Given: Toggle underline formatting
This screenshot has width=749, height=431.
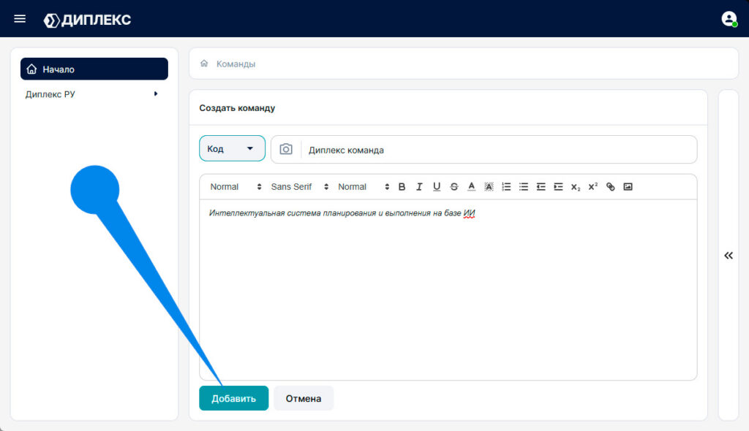Looking at the screenshot, I should point(437,186).
